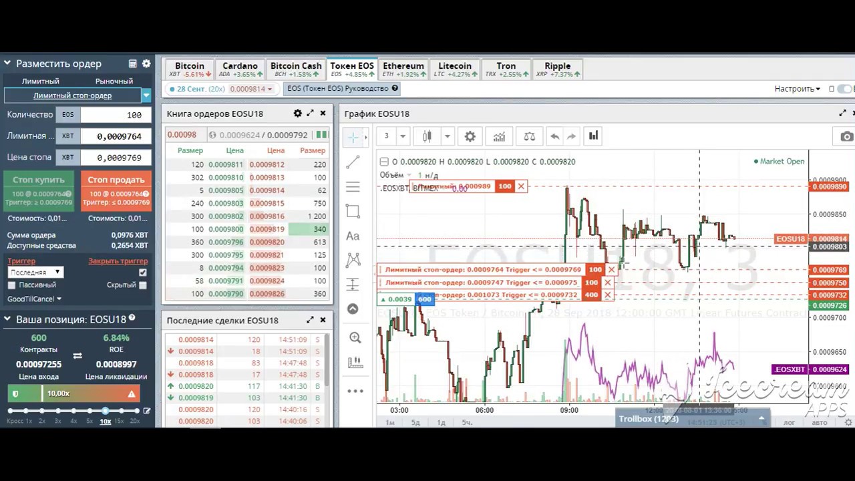Viewport: 855px width, 481px height.
Task: Close the recent trades panel
Action: [323, 320]
